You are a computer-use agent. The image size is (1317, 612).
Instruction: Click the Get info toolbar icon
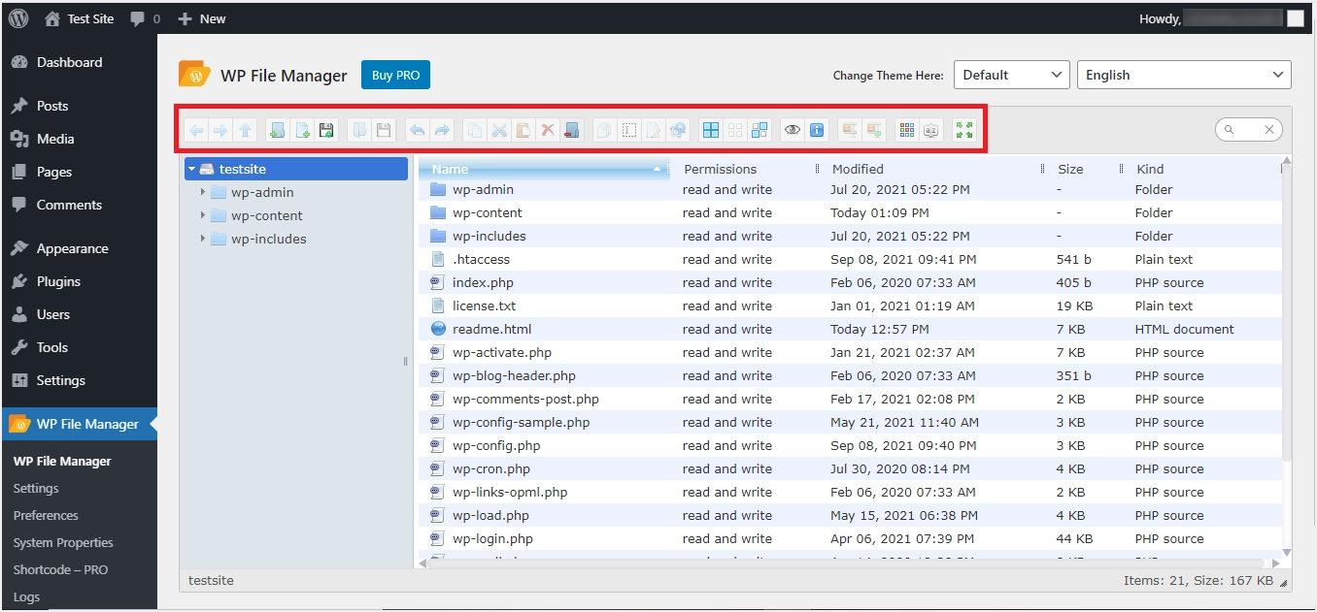coord(817,130)
